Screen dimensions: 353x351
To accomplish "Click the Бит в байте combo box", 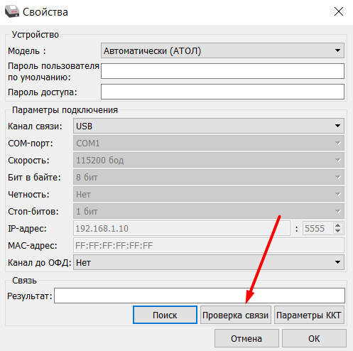I will click(x=209, y=177).
